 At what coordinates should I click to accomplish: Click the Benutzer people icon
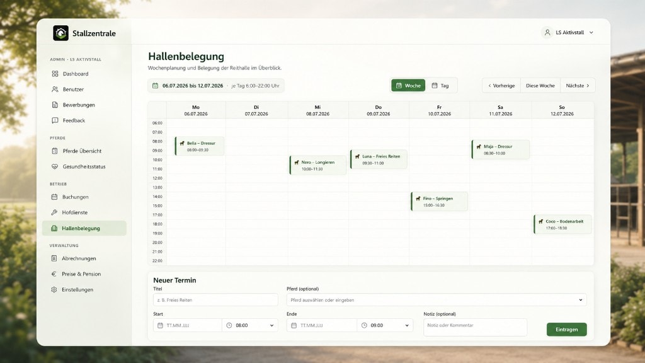tap(55, 89)
